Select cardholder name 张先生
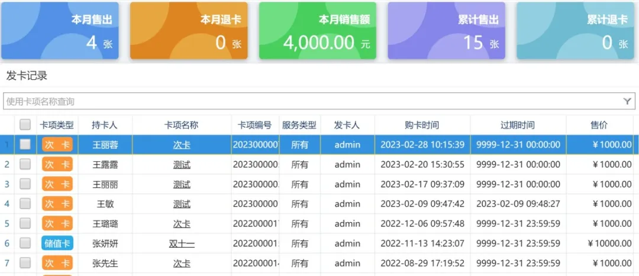 pyautogui.click(x=105, y=264)
